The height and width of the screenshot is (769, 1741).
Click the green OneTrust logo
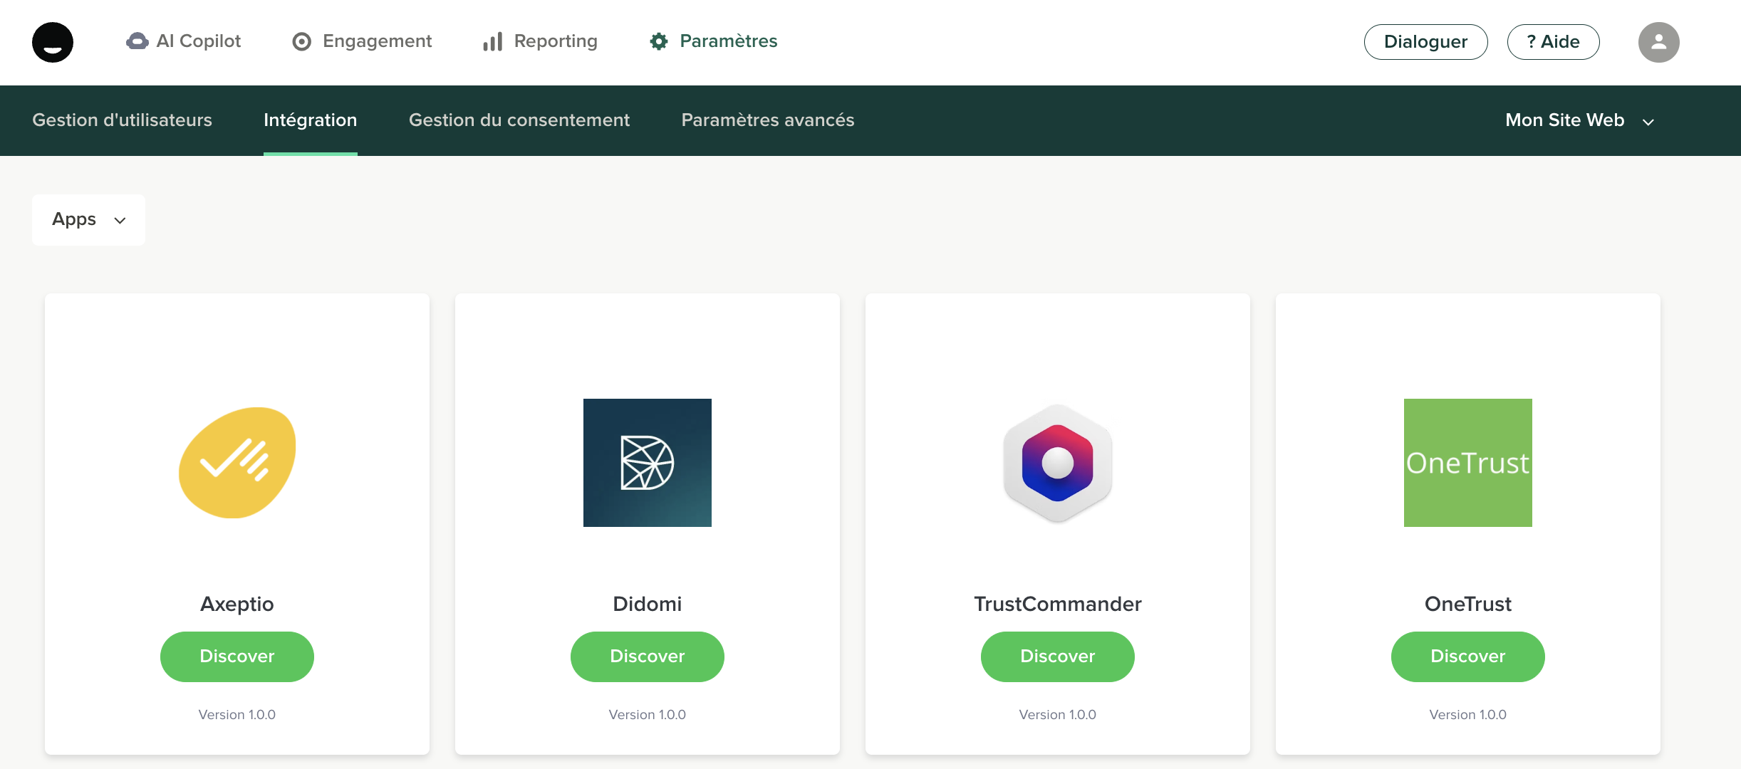(x=1467, y=463)
